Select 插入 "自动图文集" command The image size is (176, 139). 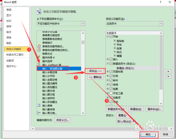pyautogui.click(x=59, y=68)
